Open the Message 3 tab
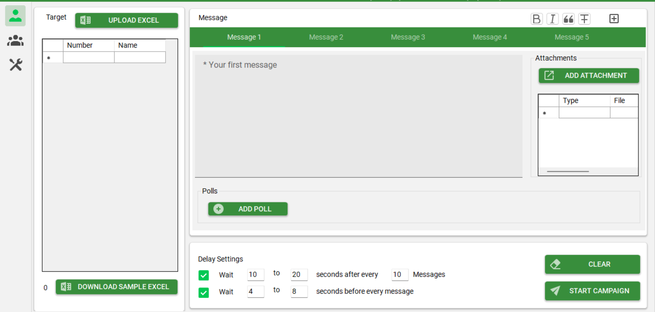This screenshot has height=312, width=655. [408, 37]
